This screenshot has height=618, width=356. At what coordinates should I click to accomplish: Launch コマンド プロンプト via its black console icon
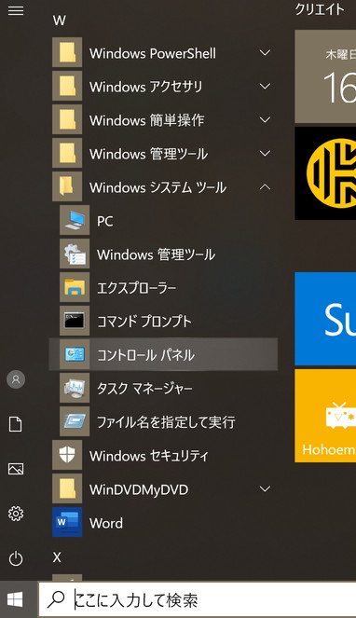pos(75,321)
